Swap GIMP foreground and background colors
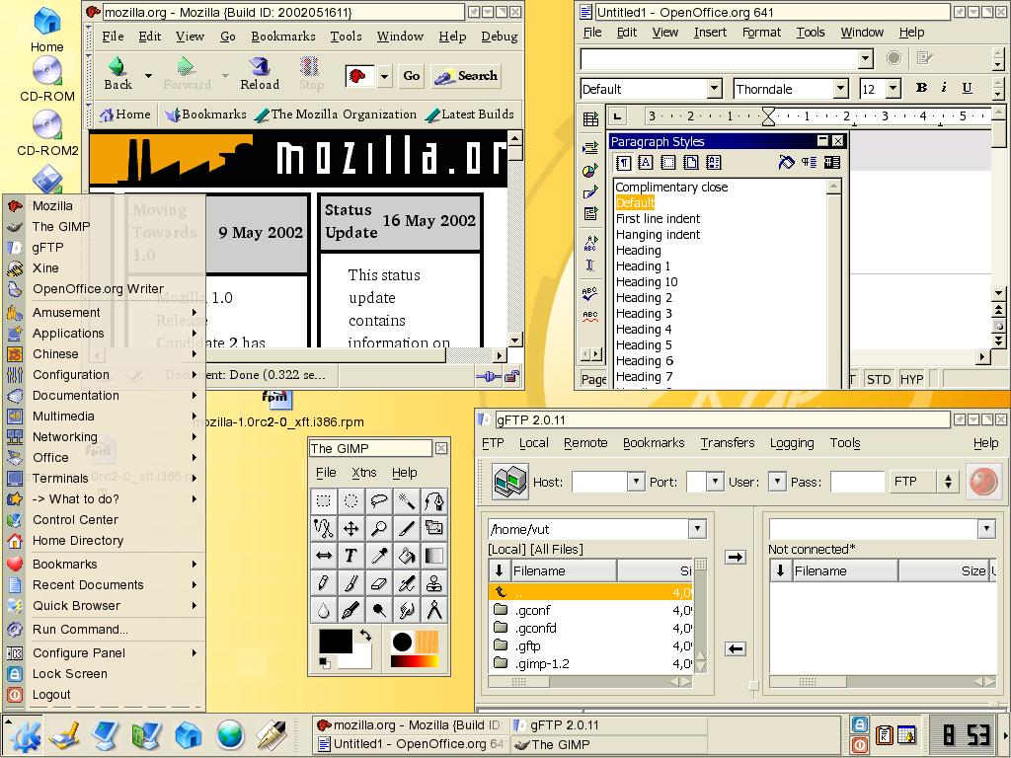The width and height of the screenshot is (1011, 758). pyautogui.click(x=365, y=635)
